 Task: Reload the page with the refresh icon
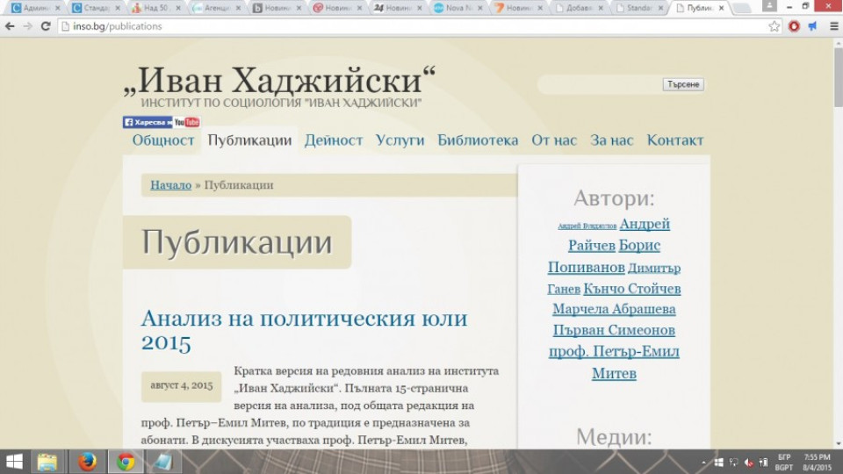46,25
